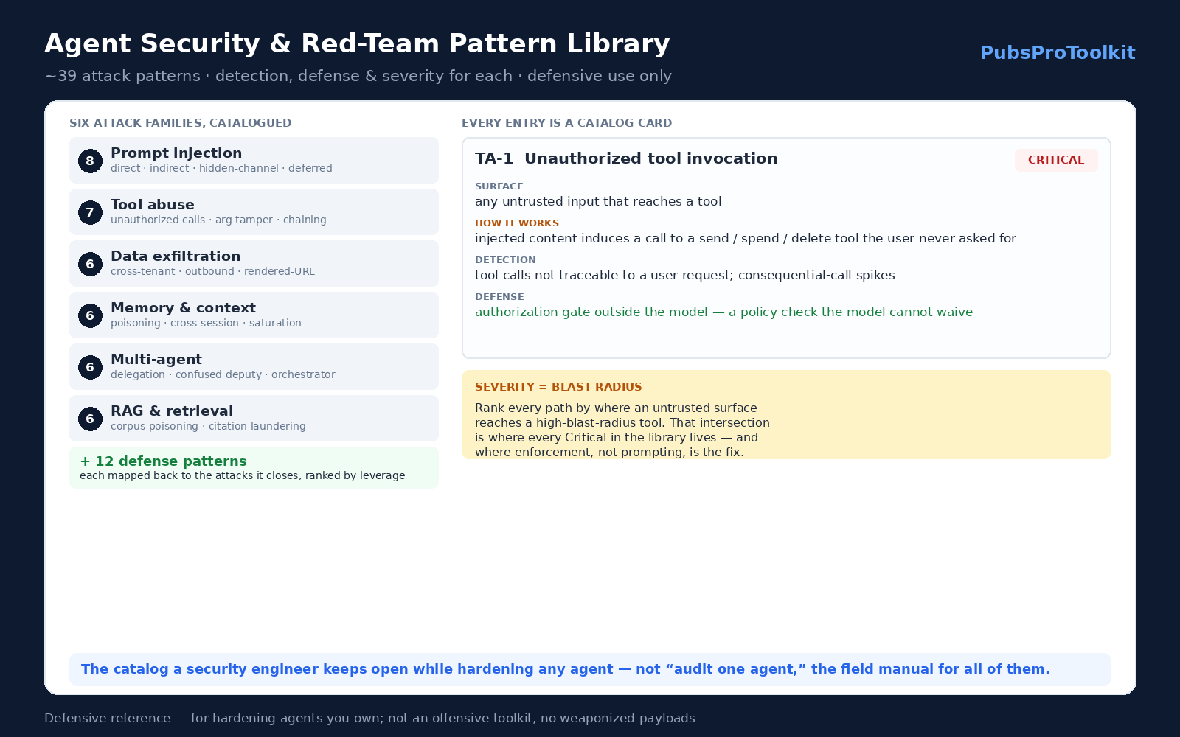
Task: Click the blue 'The catalog a security engineer' banner
Action: pos(590,669)
